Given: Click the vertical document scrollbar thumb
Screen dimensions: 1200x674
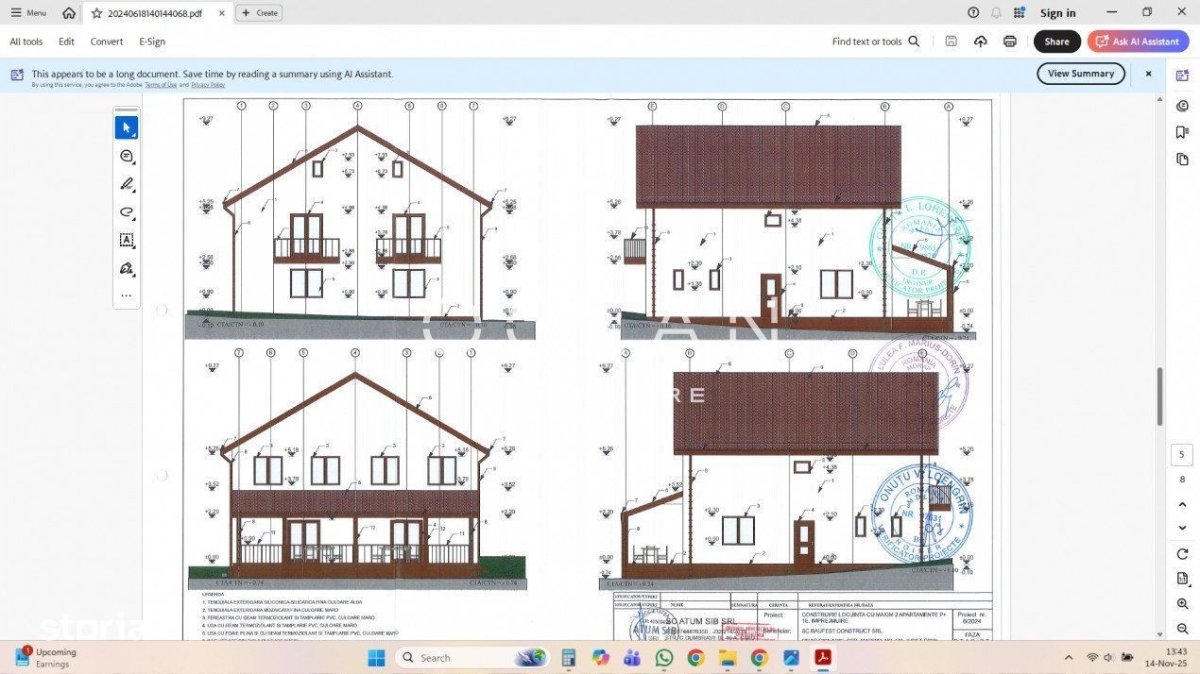Looking at the screenshot, I should tap(1159, 396).
